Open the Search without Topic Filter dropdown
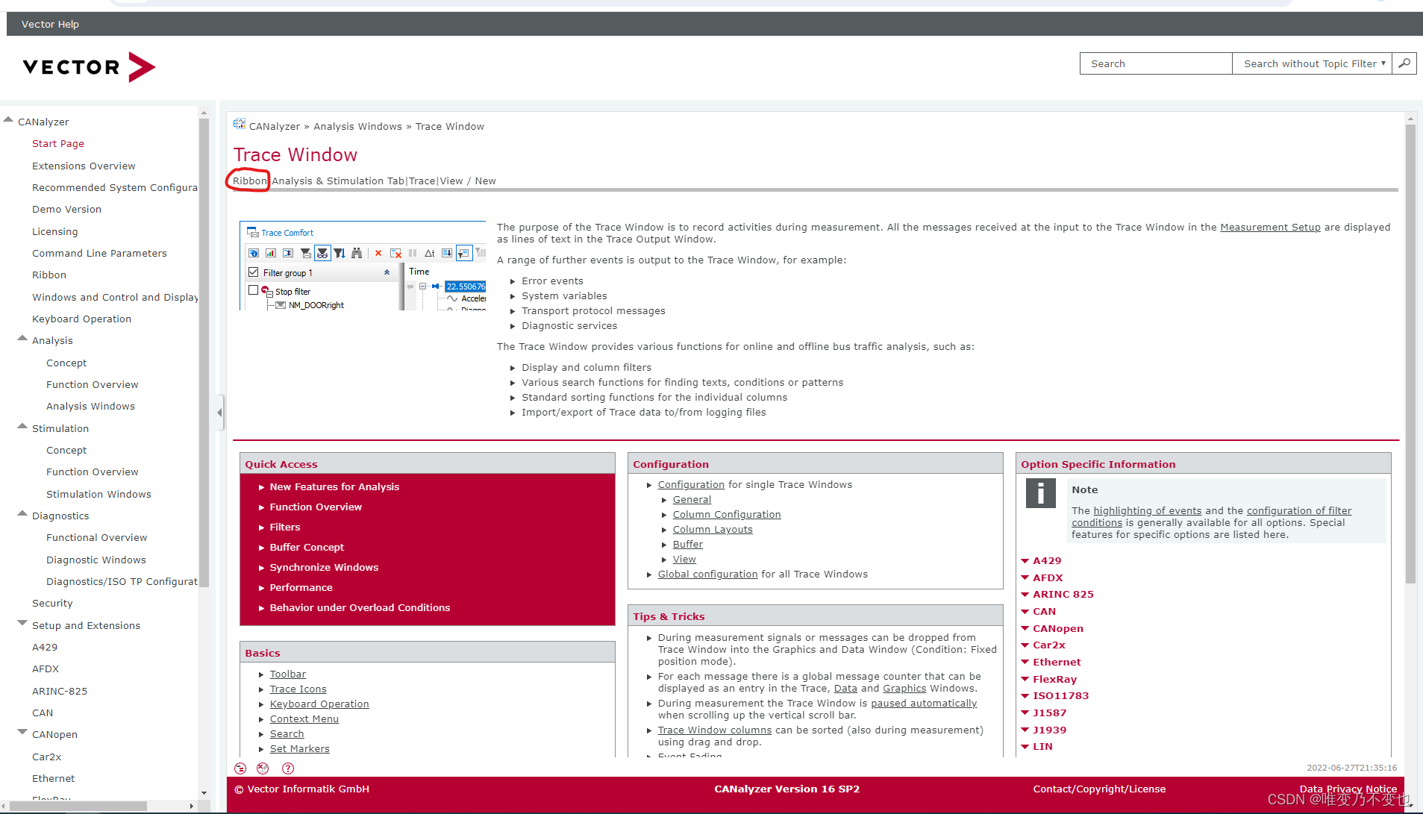The image size is (1423, 814). pos(1311,63)
